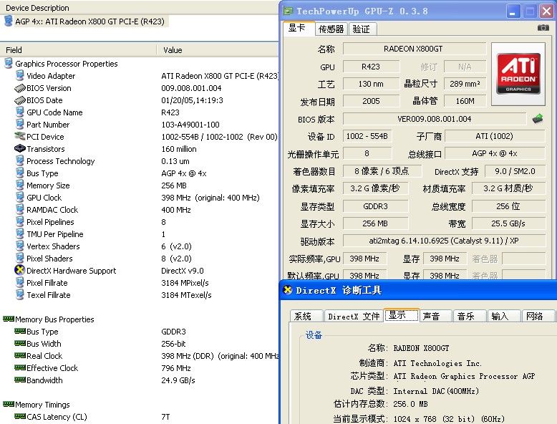Click the 设备 ID field 1002 - 554B

367,136
